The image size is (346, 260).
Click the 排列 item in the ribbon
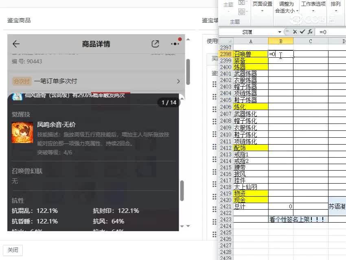tap(335, 4)
